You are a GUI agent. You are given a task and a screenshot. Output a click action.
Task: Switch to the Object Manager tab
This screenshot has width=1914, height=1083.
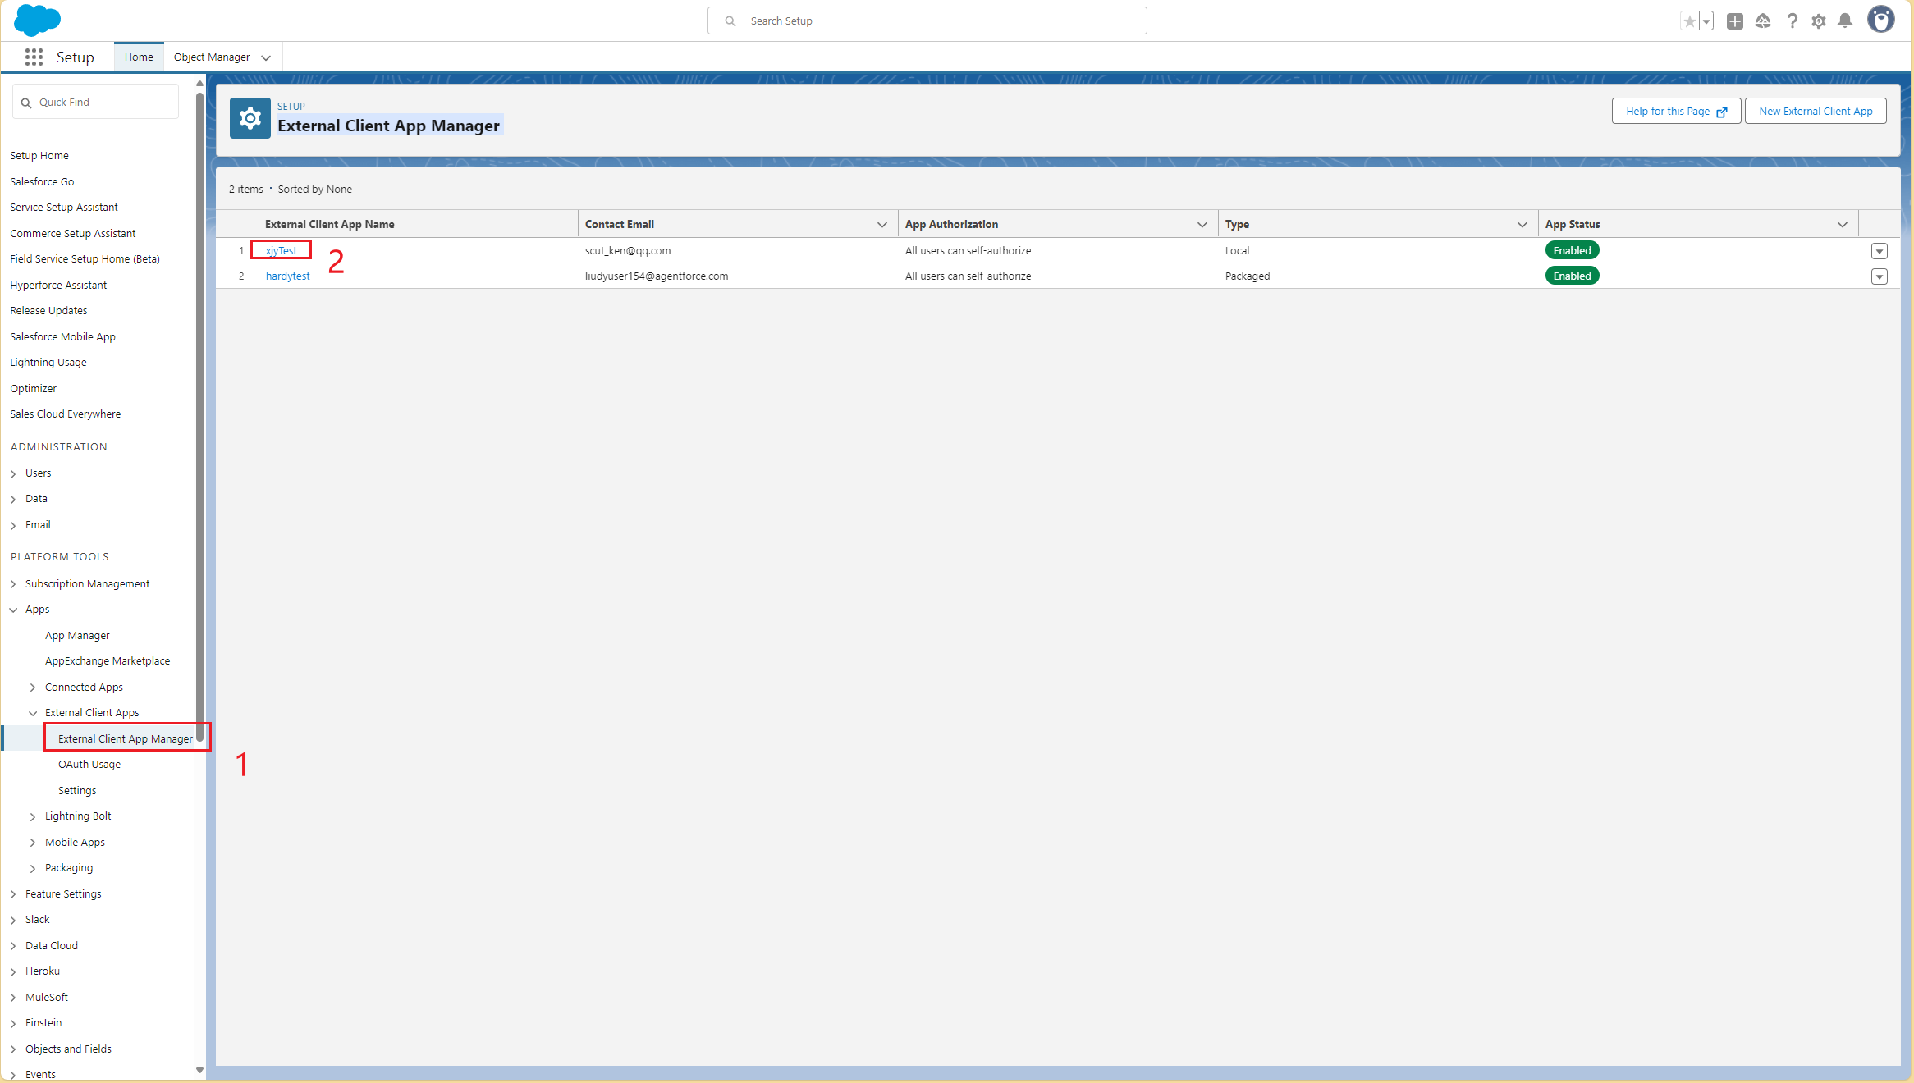pos(212,57)
